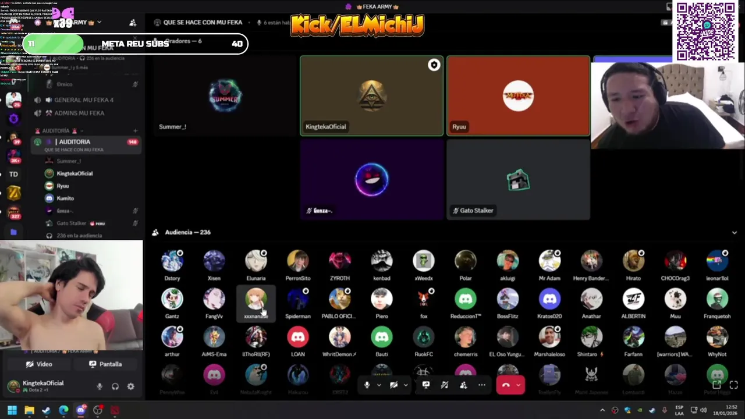Open the invite people icon beside the server name
Image resolution: width=745 pixels, height=419 pixels.
tap(133, 23)
